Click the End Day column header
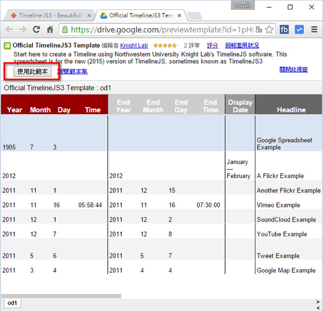 pyautogui.click(x=181, y=106)
